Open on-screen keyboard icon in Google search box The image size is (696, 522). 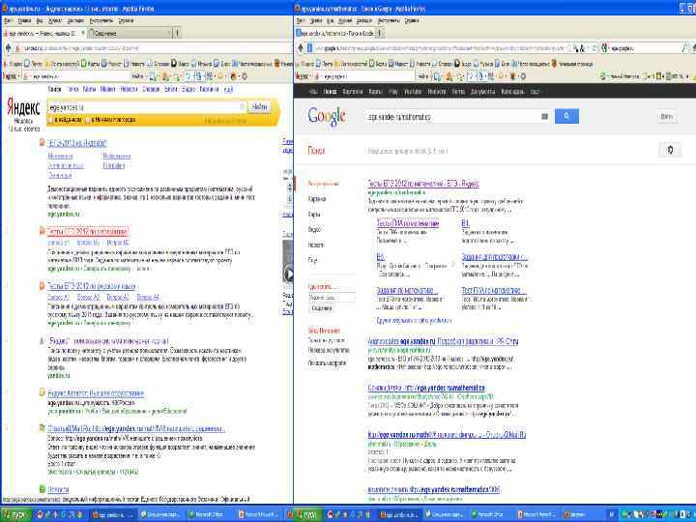coord(544,116)
